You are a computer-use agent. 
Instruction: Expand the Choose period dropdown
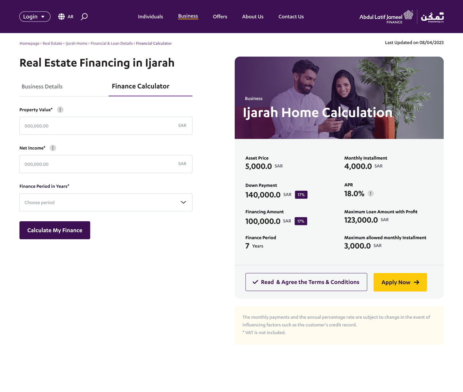(x=106, y=202)
